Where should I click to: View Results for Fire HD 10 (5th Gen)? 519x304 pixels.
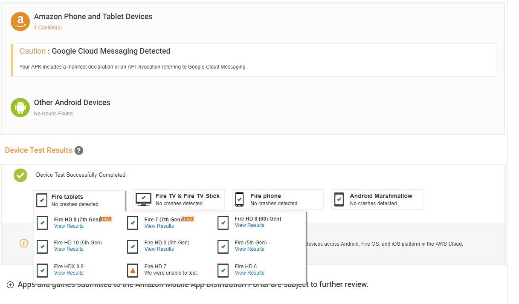pos(69,249)
